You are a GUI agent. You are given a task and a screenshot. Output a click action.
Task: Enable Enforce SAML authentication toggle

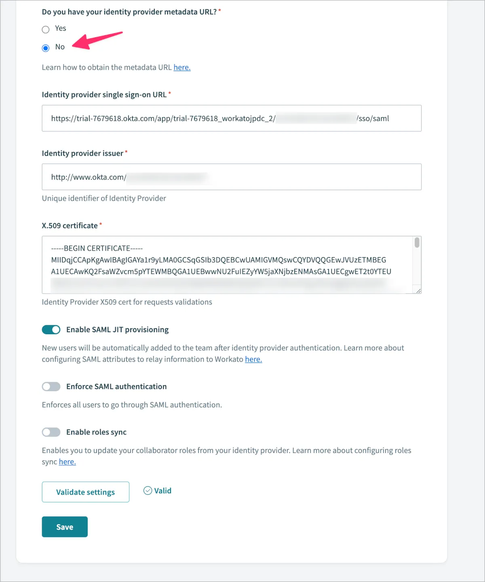(x=51, y=387)
